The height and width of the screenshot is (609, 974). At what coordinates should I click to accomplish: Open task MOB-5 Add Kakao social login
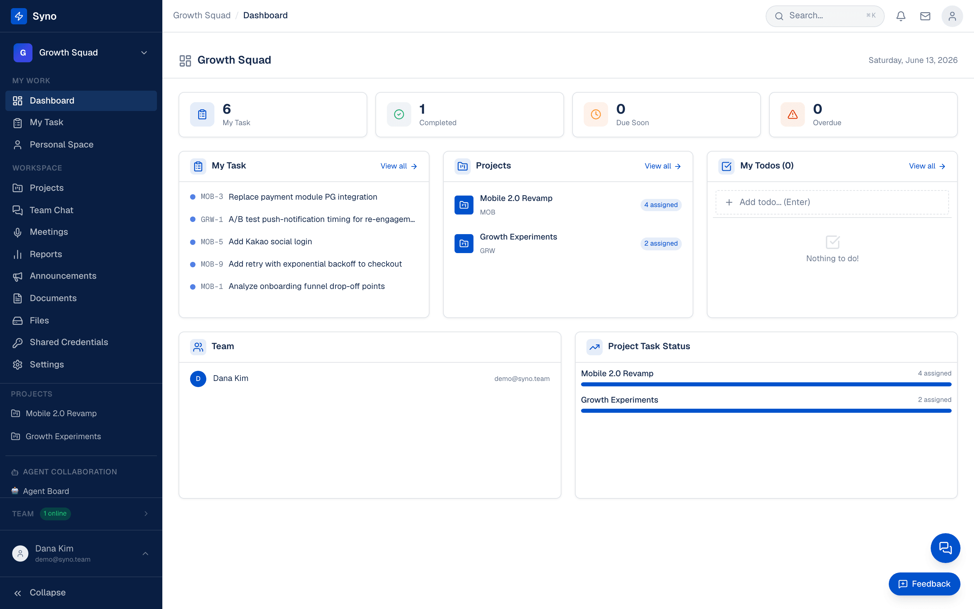click(x=304, y=242)
